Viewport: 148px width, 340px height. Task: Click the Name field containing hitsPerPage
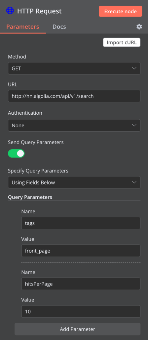click(81, 284)
